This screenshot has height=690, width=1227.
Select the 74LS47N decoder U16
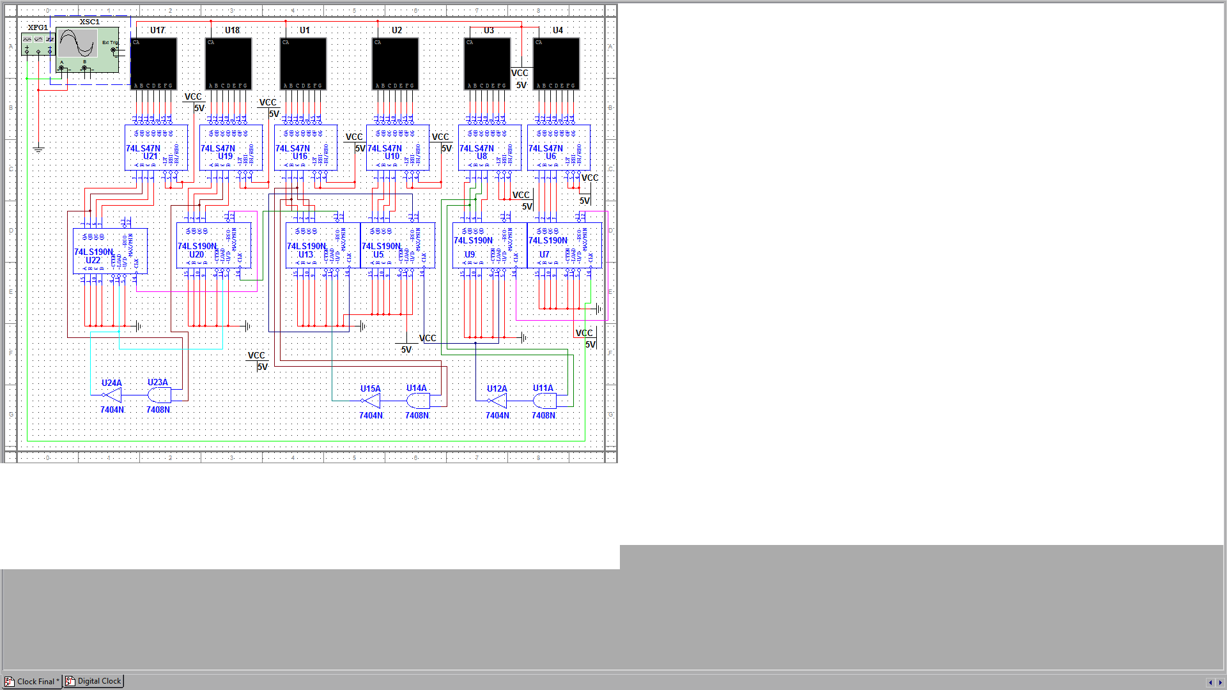306,148
